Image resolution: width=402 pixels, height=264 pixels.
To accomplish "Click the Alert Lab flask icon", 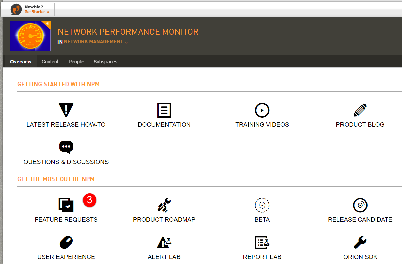I will click(164, 242).
